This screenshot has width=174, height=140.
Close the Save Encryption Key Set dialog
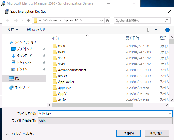[170, 11]
